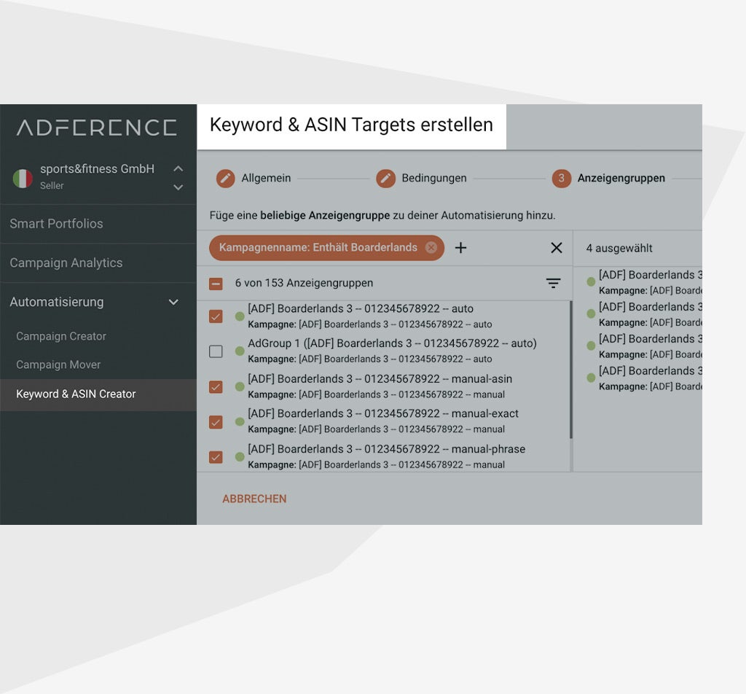Select the Anzeigengruppen step label
Image resolution: width=746 pixels, height=694 pixels.
[x=621, y=178]
